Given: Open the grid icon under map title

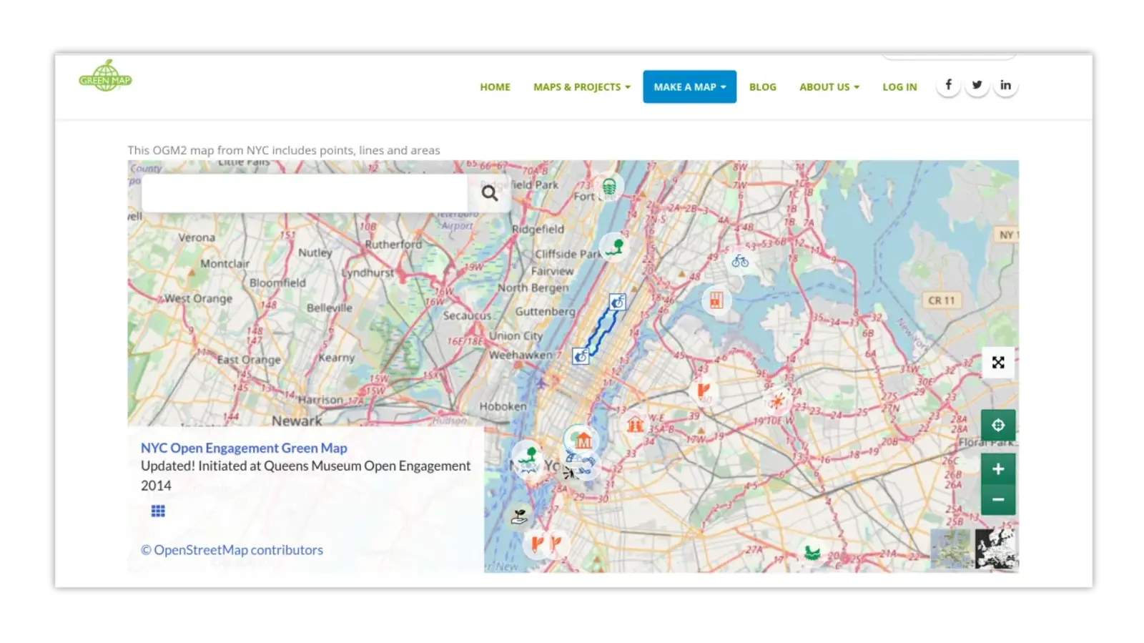Looking at the screenshot, I should coord(158,511).
